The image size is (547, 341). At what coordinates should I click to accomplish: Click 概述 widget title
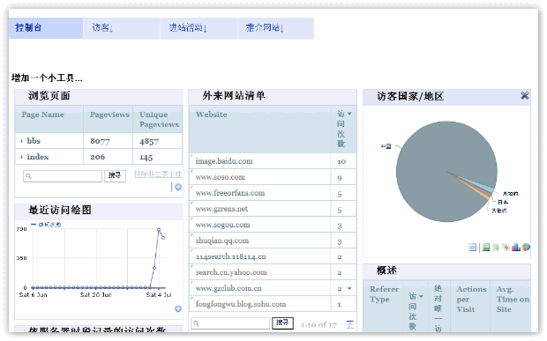coord(386,271)
